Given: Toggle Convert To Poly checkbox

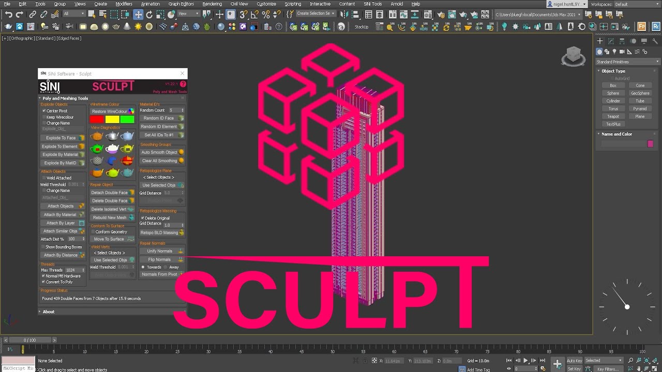Looking at the screenshot, I should (x=43, y=282).
